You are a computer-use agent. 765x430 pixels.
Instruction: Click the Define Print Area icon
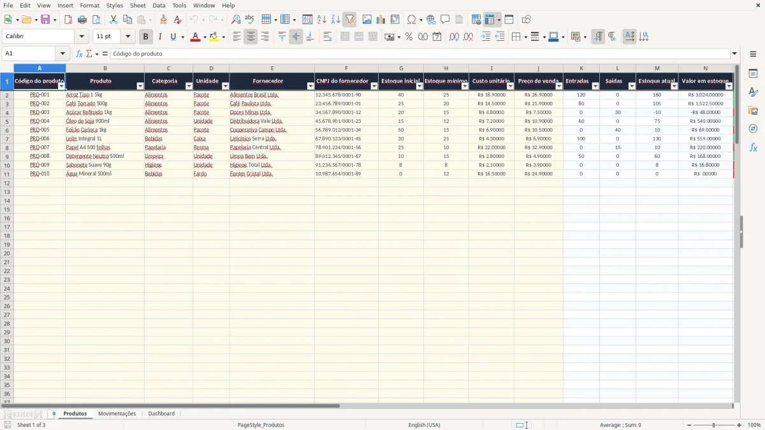point(476,20)
